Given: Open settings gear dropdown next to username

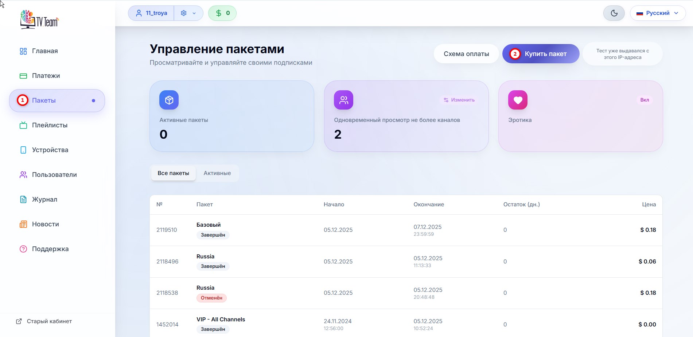Looking at the screenshot, I should [188, 13].
